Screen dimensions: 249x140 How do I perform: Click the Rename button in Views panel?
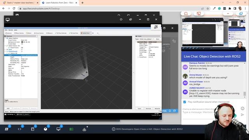(157, 108)
